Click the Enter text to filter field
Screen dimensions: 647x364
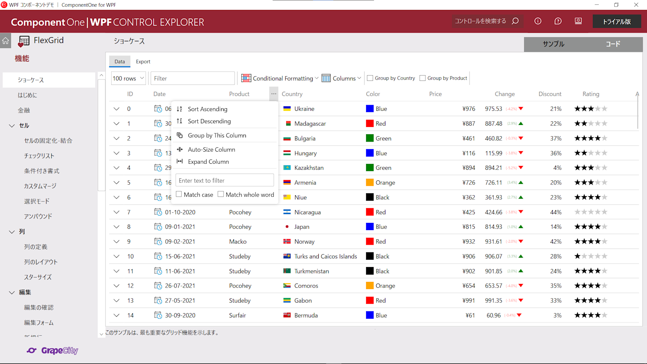coord(225,180)
